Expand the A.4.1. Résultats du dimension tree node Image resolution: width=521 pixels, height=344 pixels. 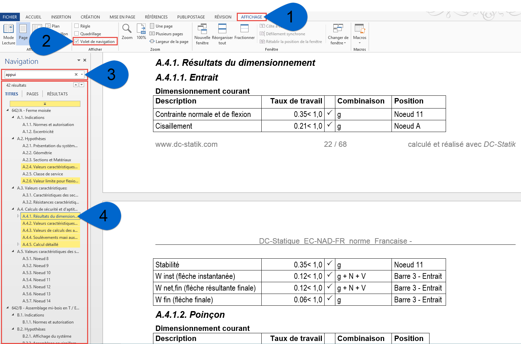[x=18, y=216]
